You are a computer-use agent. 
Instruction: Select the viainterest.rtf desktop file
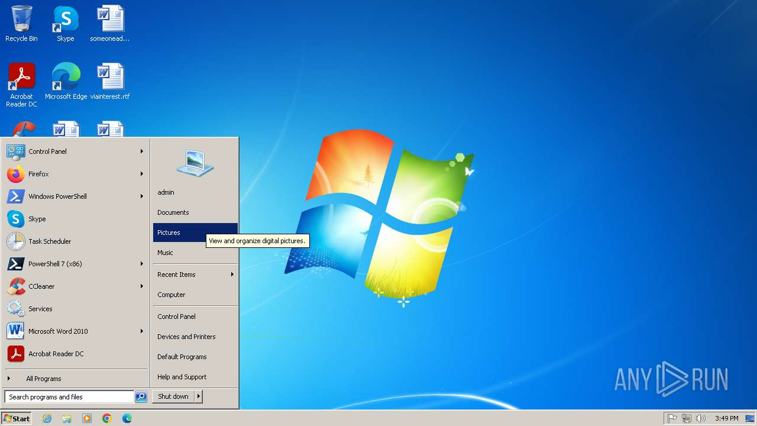click(x=110, y=82)
